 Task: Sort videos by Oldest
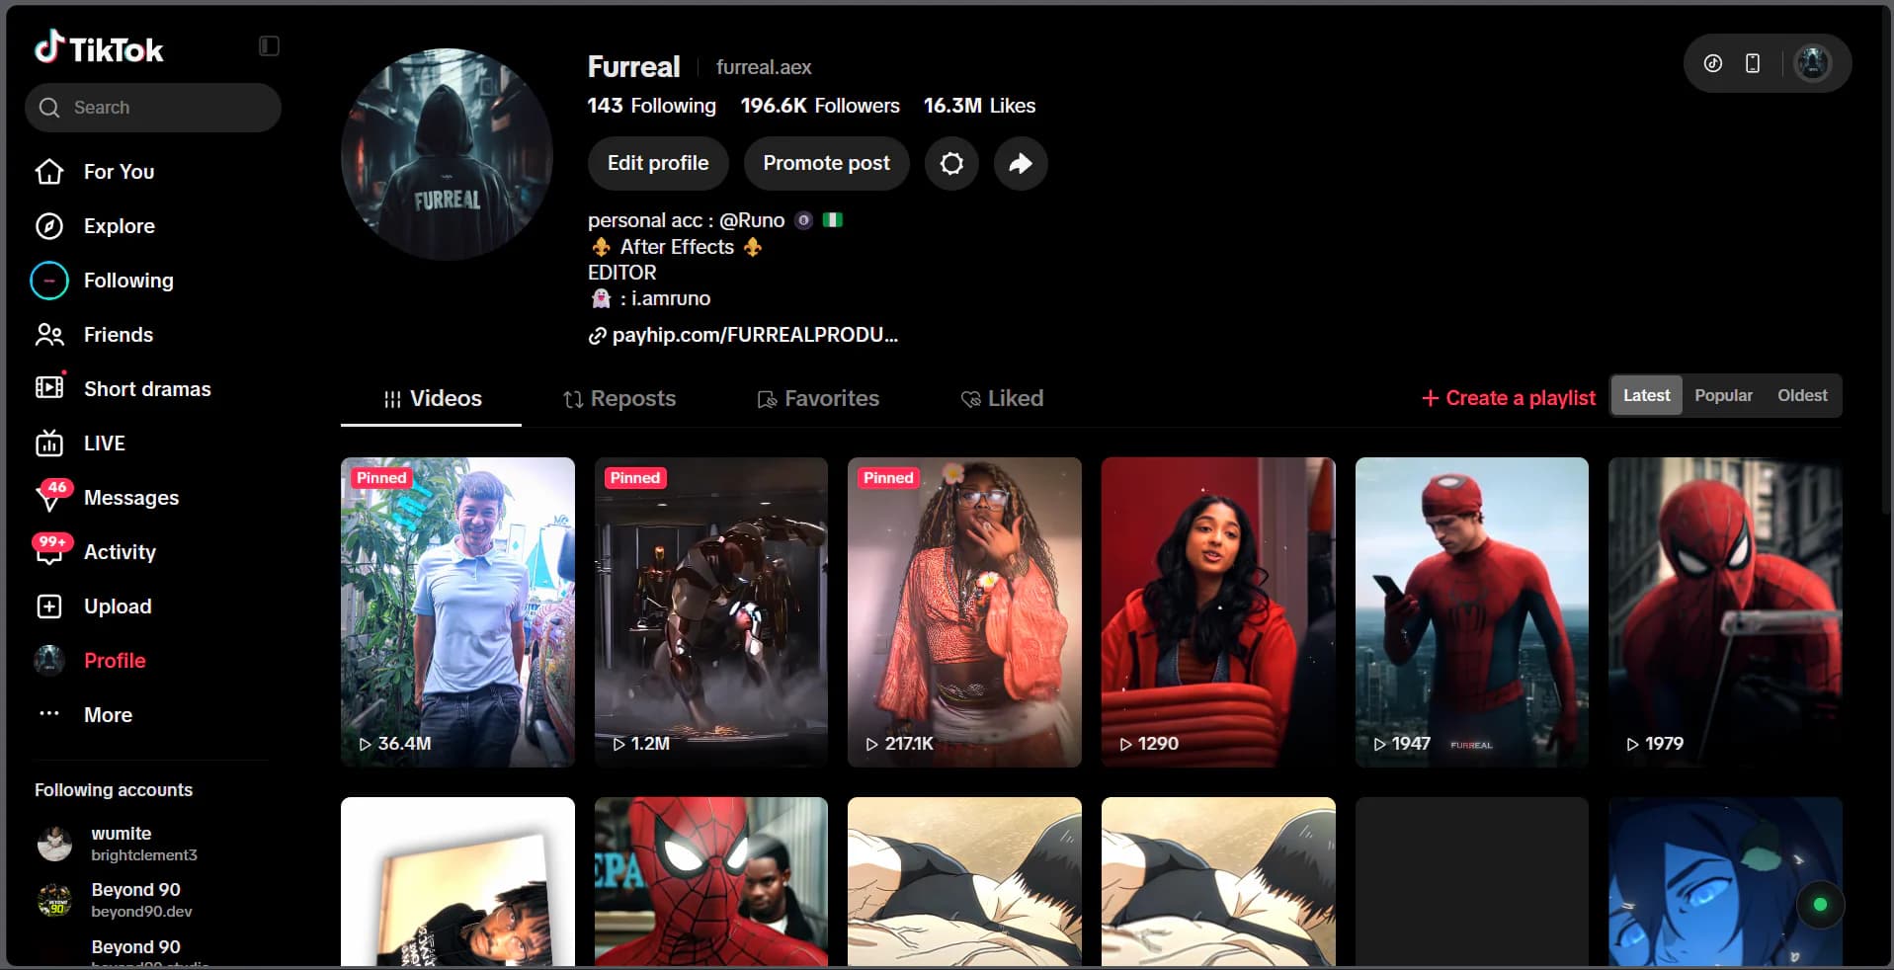click(x=1802, y=395)
